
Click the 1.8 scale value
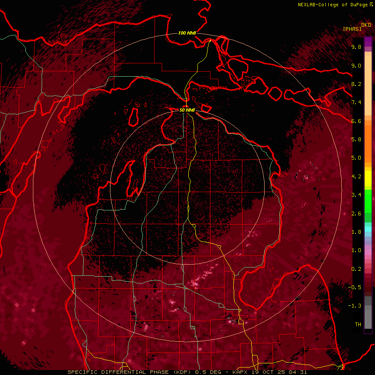point(356,232)
